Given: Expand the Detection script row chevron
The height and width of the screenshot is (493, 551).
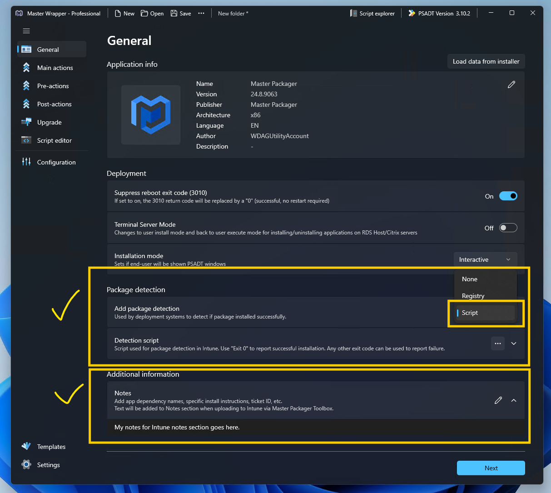Looking at the screenshot, I should pyautogui.click(x=514, y=344).
